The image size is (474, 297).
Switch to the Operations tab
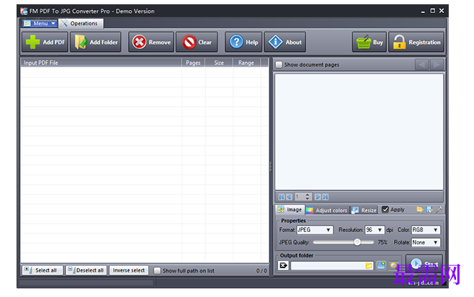tap(81, 24)
